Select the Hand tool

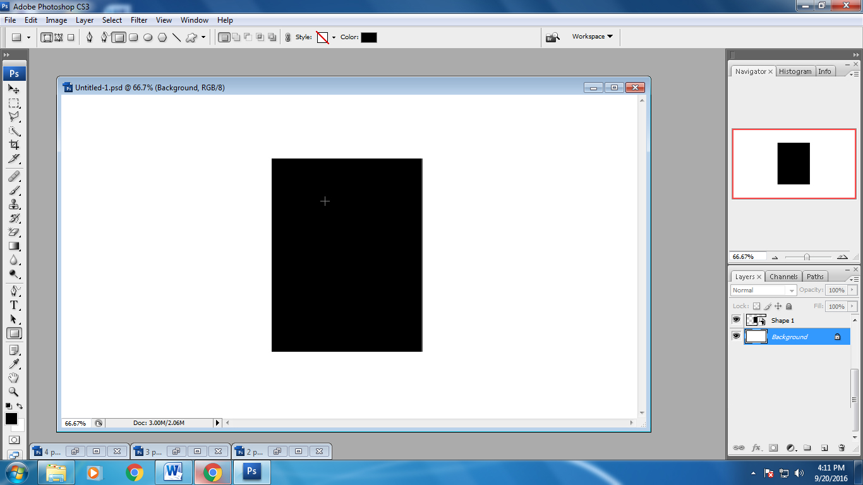click(x=14, y=378)
